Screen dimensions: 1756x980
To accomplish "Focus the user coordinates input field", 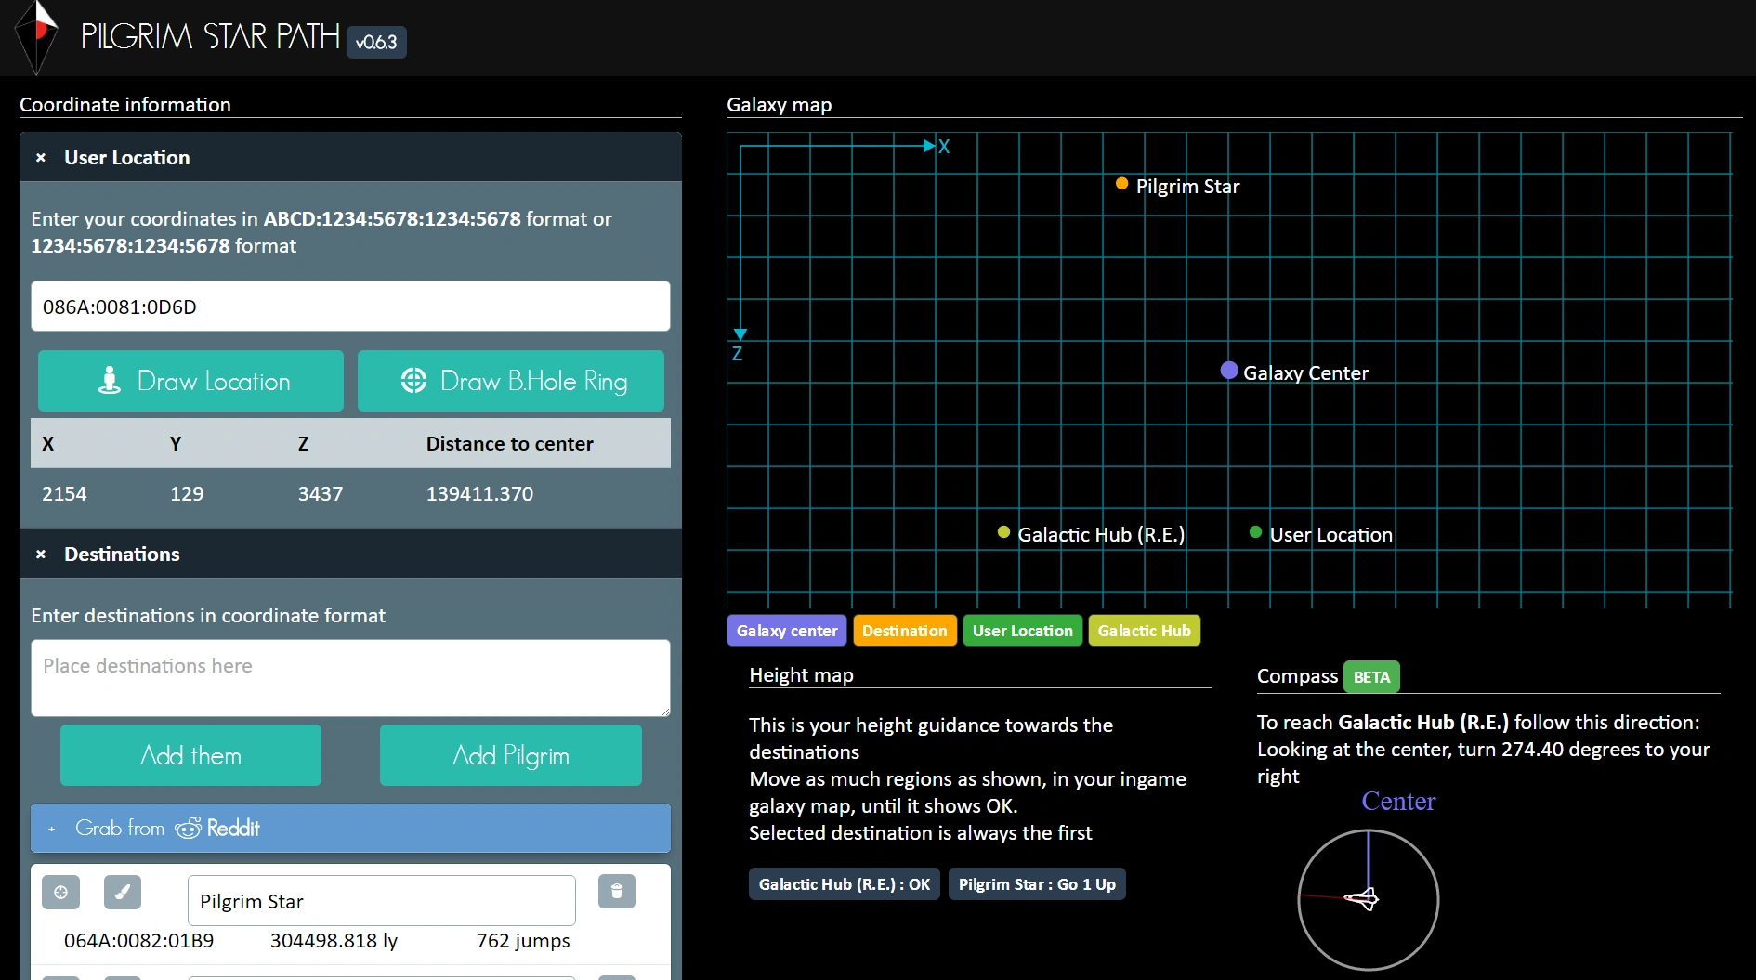I will click(350, 307).
